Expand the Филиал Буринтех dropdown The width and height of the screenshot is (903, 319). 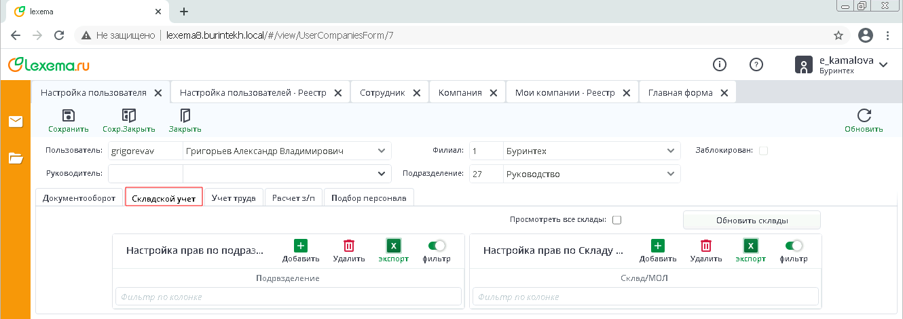(x=669, y=151)
